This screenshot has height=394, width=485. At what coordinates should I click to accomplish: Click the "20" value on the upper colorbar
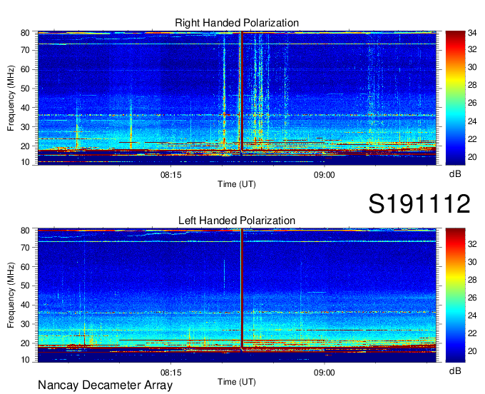pos(472,157)
